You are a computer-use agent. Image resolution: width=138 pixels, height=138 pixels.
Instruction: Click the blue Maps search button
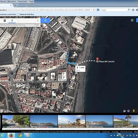45,21
